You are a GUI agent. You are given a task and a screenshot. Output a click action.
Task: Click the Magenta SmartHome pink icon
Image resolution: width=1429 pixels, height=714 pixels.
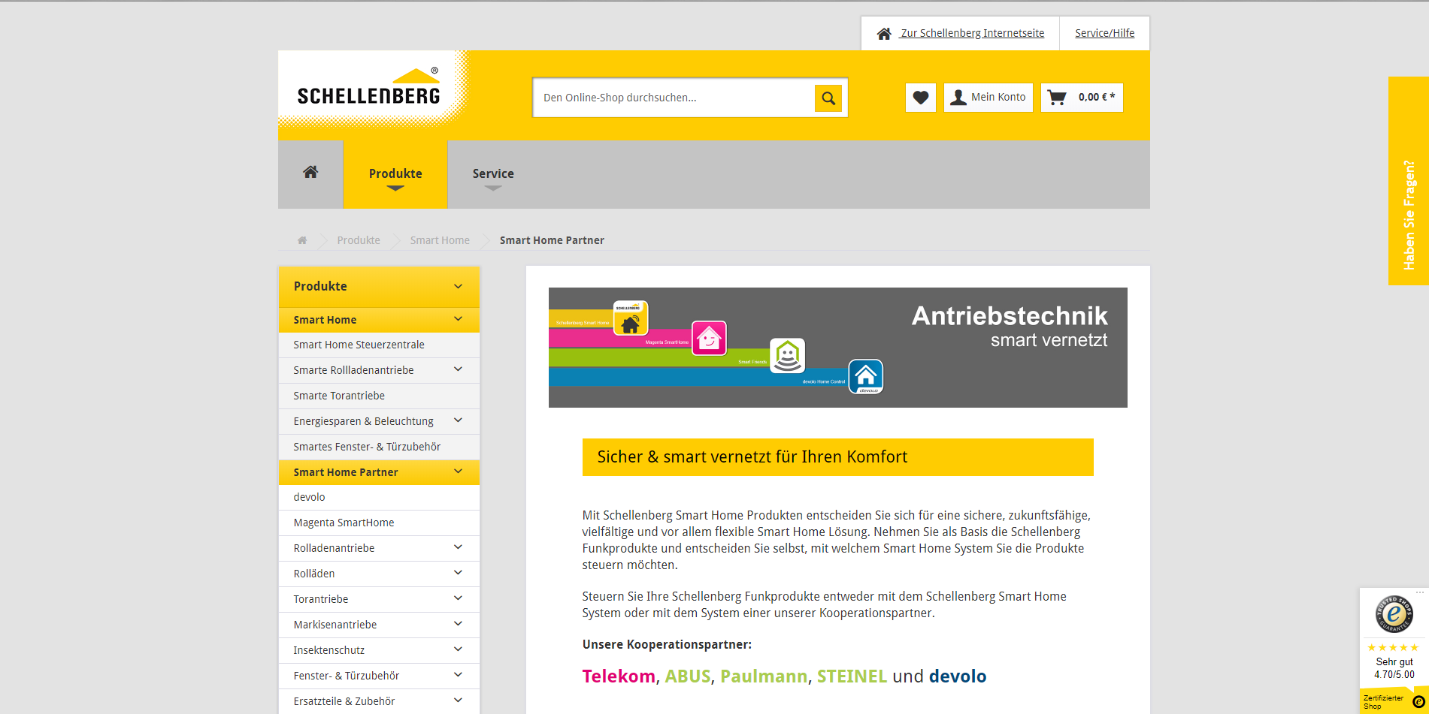(709, 338)
